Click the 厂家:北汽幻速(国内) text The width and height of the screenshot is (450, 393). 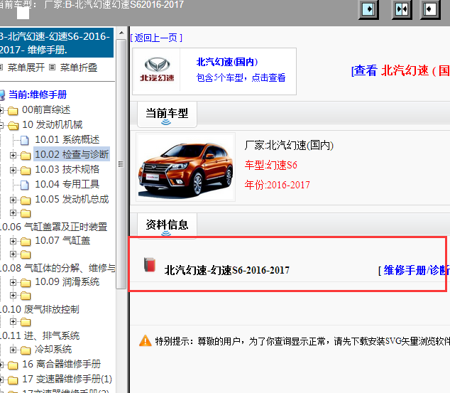click(x=289, y=146)
